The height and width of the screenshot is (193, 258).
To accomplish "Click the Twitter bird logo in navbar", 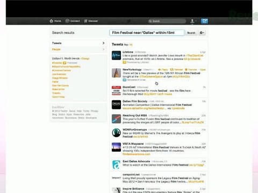I will pos(128,21).
